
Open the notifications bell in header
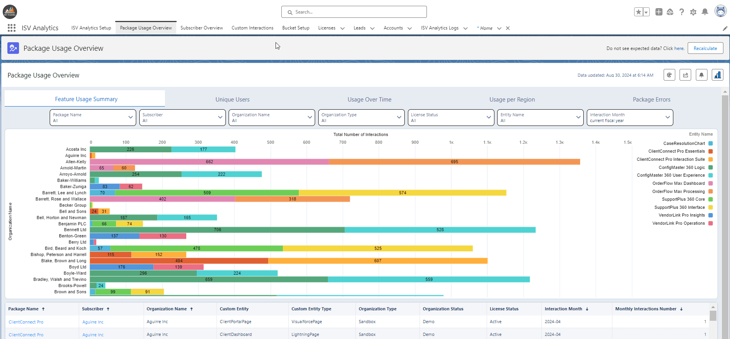click(705, 12)
